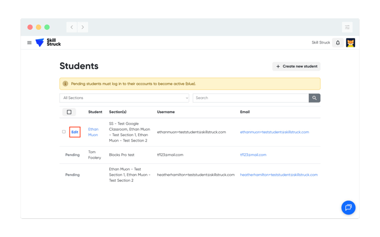
Task: Click Edit for Ethan Muon
Action: point(75,132)
